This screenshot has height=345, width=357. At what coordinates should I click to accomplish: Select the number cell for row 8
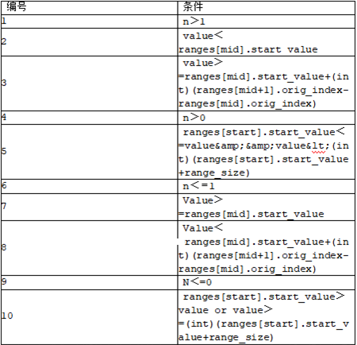click(x=89, y=248)
